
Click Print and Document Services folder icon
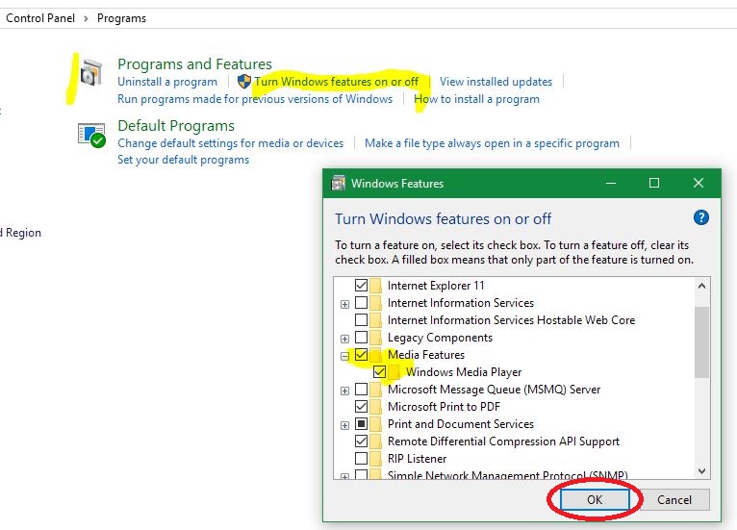click(375, 424)
